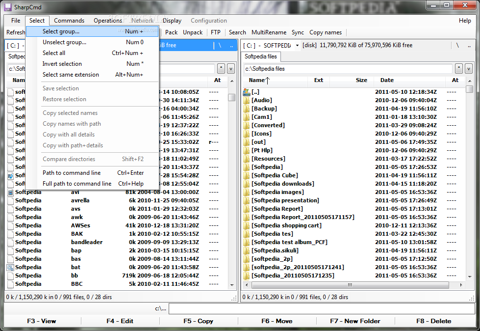480x331 pixels.
Task: Choose Select all menu entry
Action: [92, 53]
